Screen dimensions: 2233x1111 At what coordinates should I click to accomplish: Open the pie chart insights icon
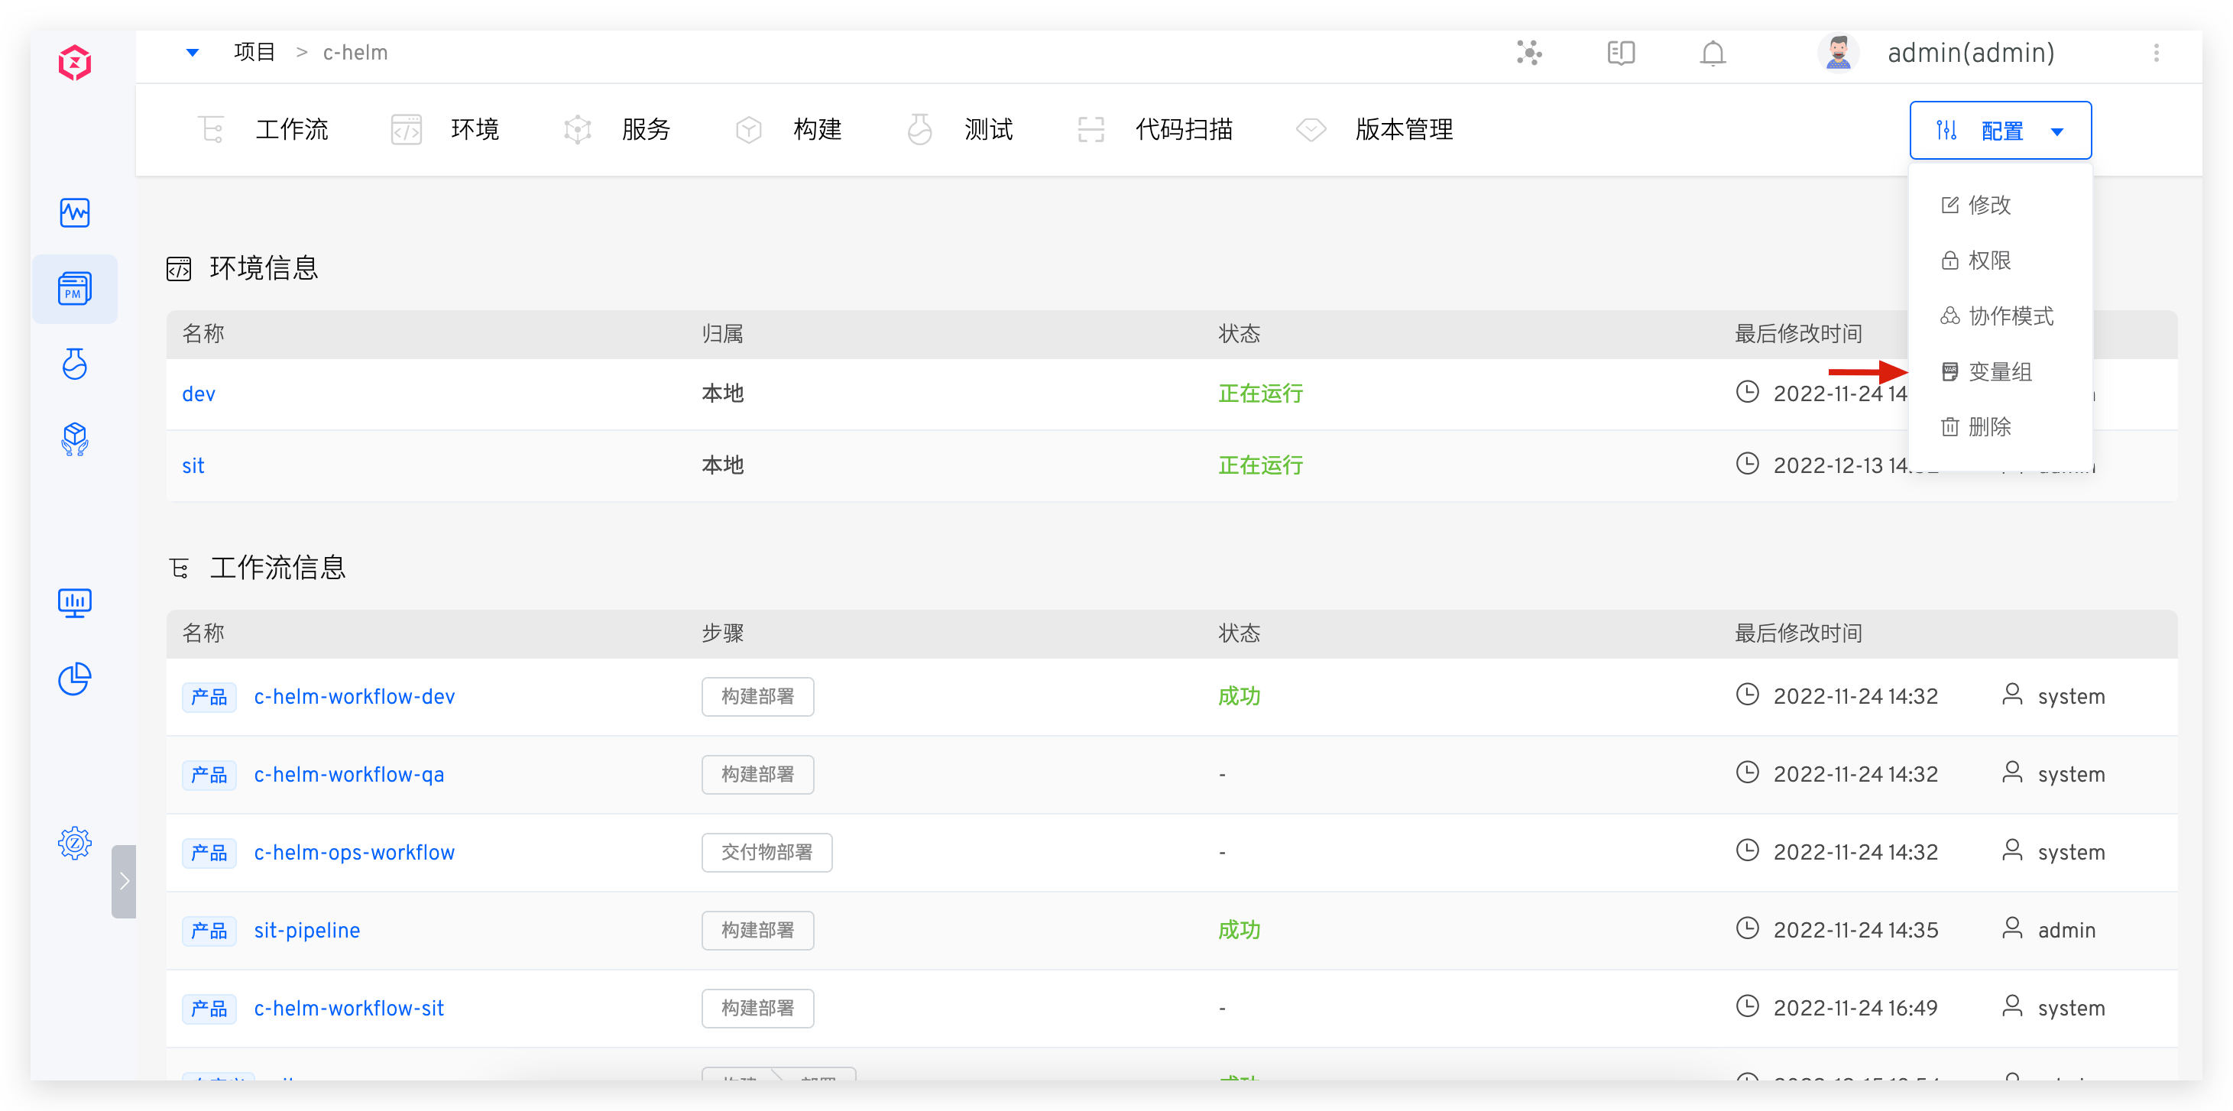click(x=75, y=679)
